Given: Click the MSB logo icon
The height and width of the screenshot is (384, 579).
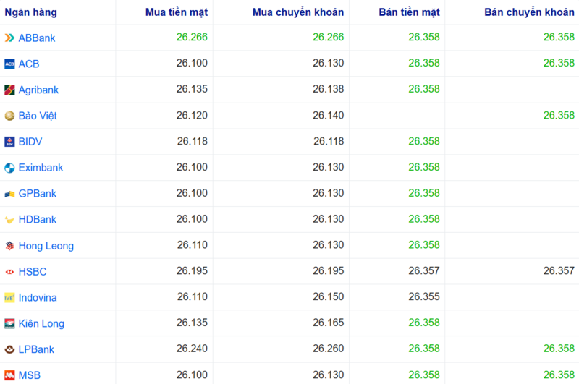Looking at the screenshot, I should click(x=9, y=375).
